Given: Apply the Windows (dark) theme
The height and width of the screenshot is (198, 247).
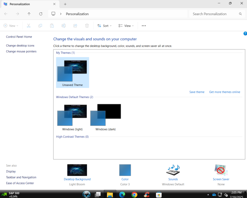Looking at the screenshot, I should (105, 117).
